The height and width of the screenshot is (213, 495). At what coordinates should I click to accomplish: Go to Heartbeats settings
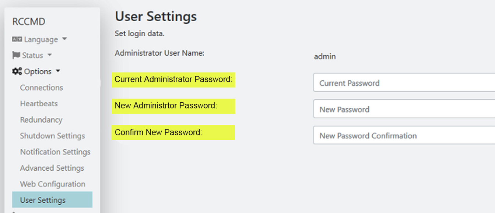pyautogui.click(x=39, y=104)
